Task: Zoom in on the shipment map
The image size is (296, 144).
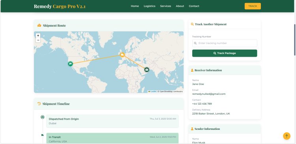Action: click(38, 35)
